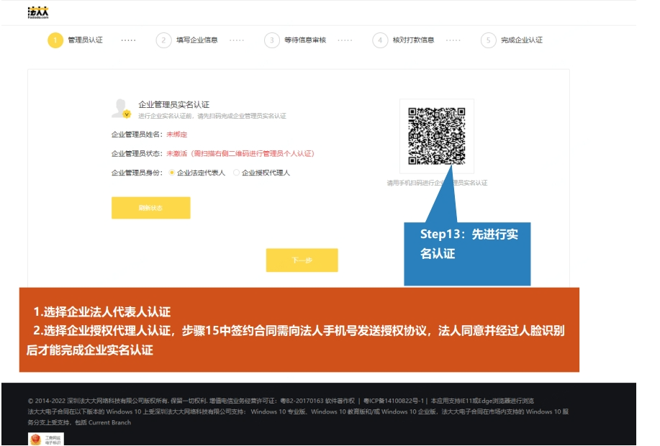Open the 粤ICP备14100822号-1 footer link
The image size is (660, 446).
(395, 401)
